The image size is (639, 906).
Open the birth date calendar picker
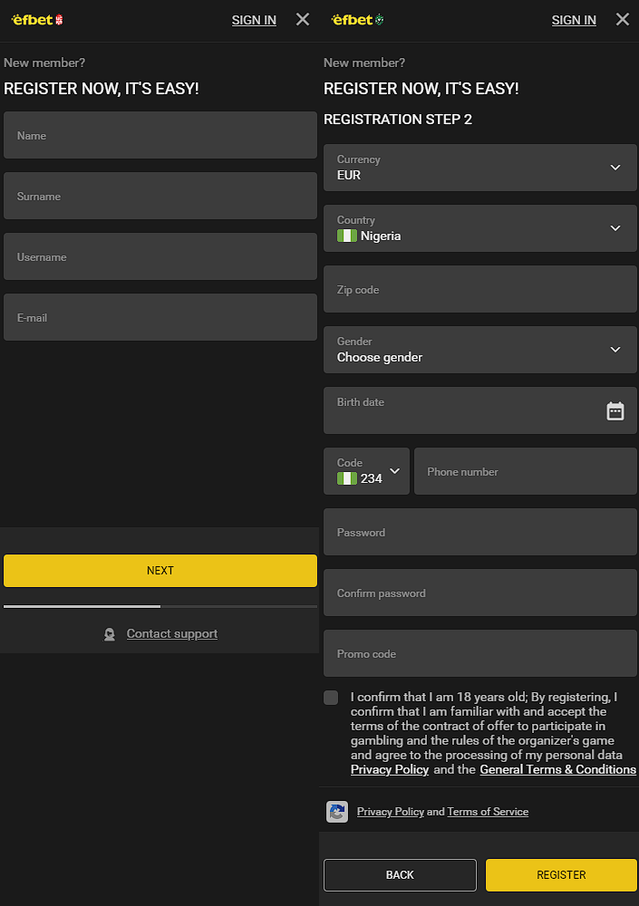point(615,411)
